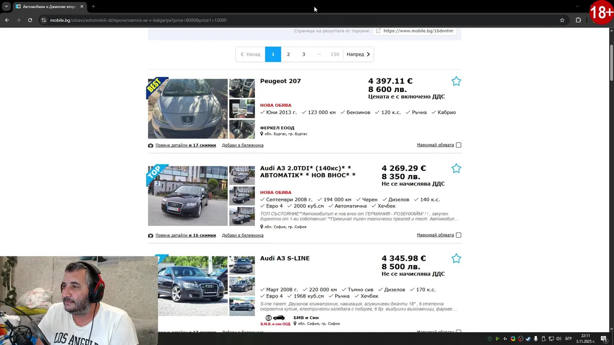This screenshot has height=345, width=614.
Task: Add Peugeot 207 to favorites star
Action: [x=456, y=81]
